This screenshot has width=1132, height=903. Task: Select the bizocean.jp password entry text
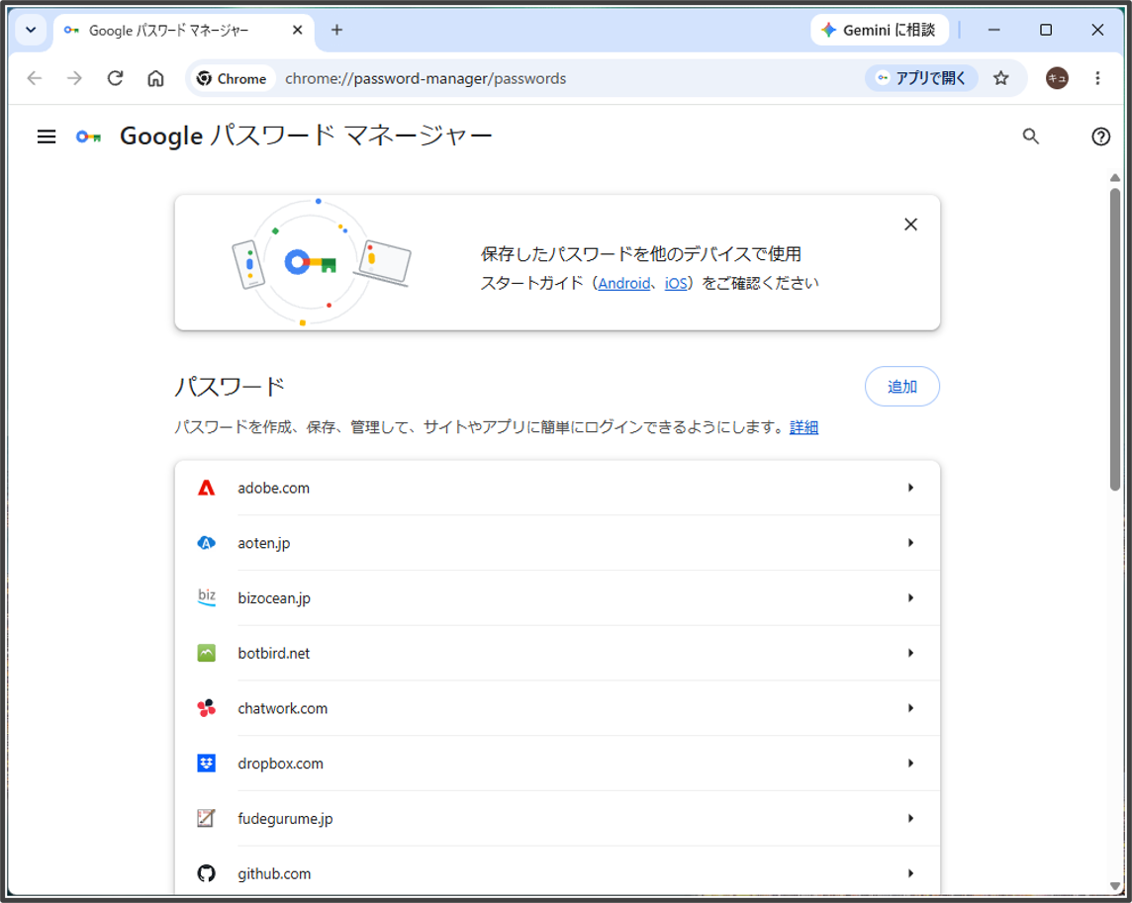pyautogui.click(x=274, y=598)
